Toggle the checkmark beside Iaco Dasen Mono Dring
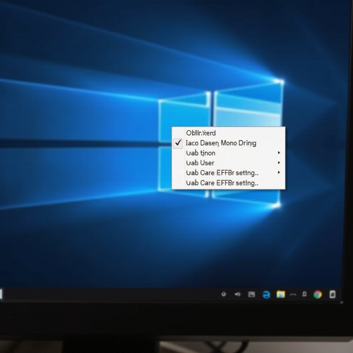Image resolution: width=353 pixels, height=353 pixels. click(178, 143)
